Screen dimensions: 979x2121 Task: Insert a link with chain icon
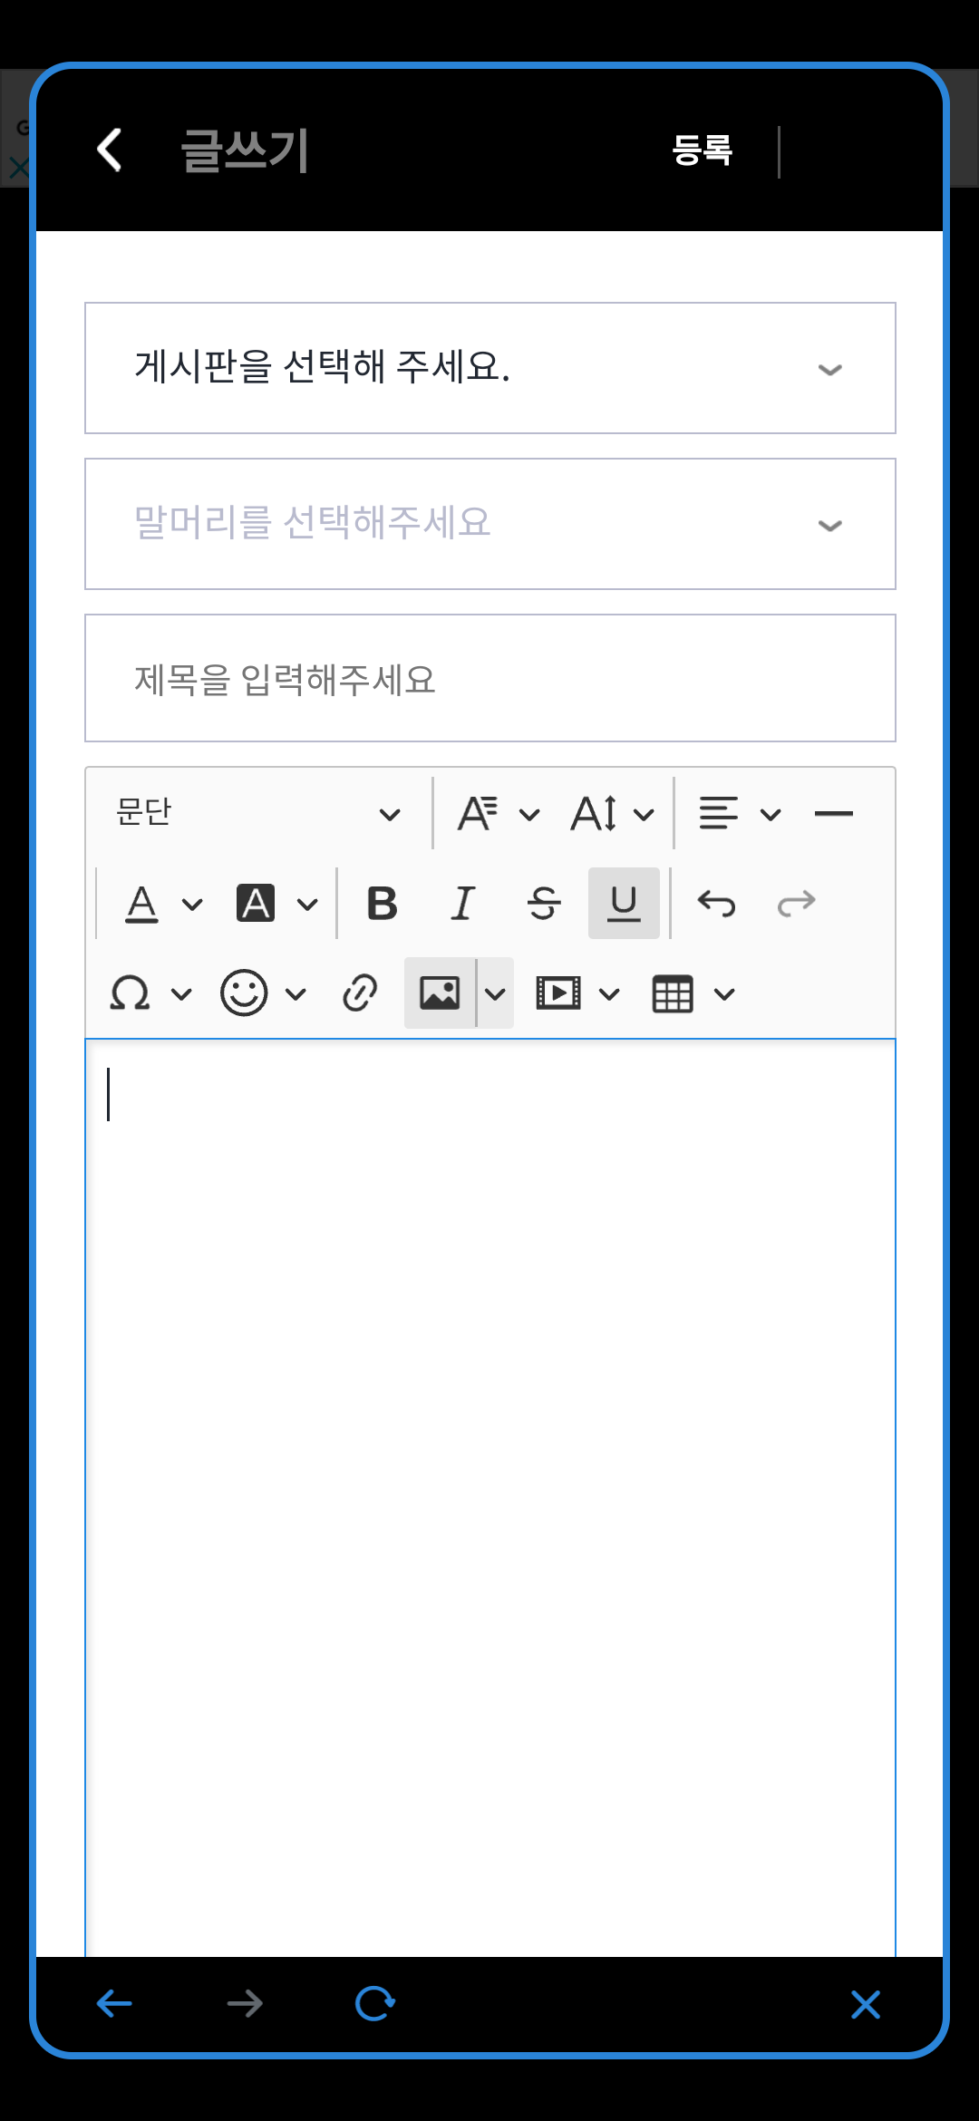click(360, 993)
